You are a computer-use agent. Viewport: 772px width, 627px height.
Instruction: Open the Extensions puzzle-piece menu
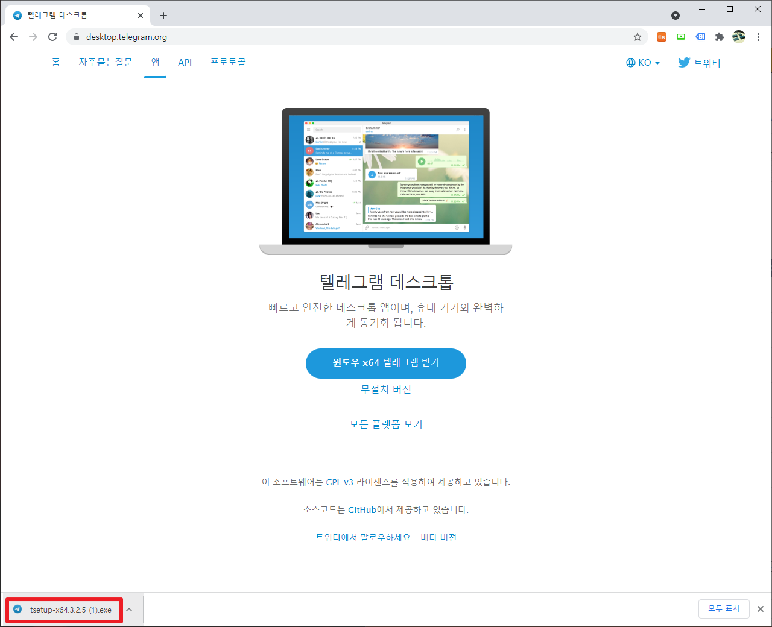[720, 37]
